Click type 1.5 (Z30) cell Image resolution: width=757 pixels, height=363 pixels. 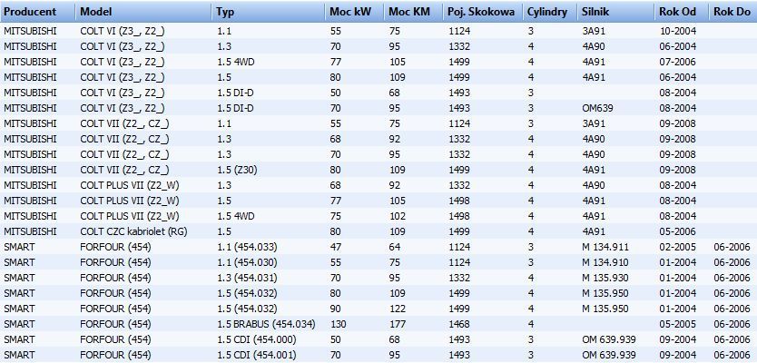tap(237, 170)
